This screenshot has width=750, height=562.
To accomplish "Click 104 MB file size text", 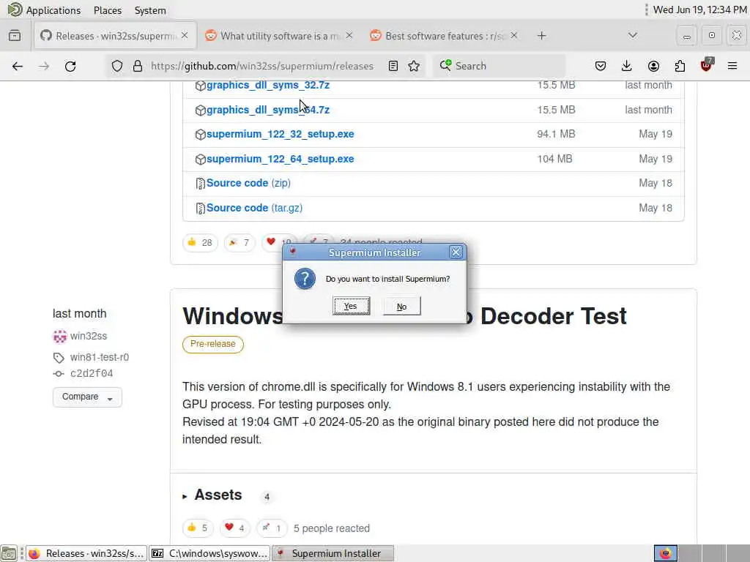I will [x=554, y=159].
